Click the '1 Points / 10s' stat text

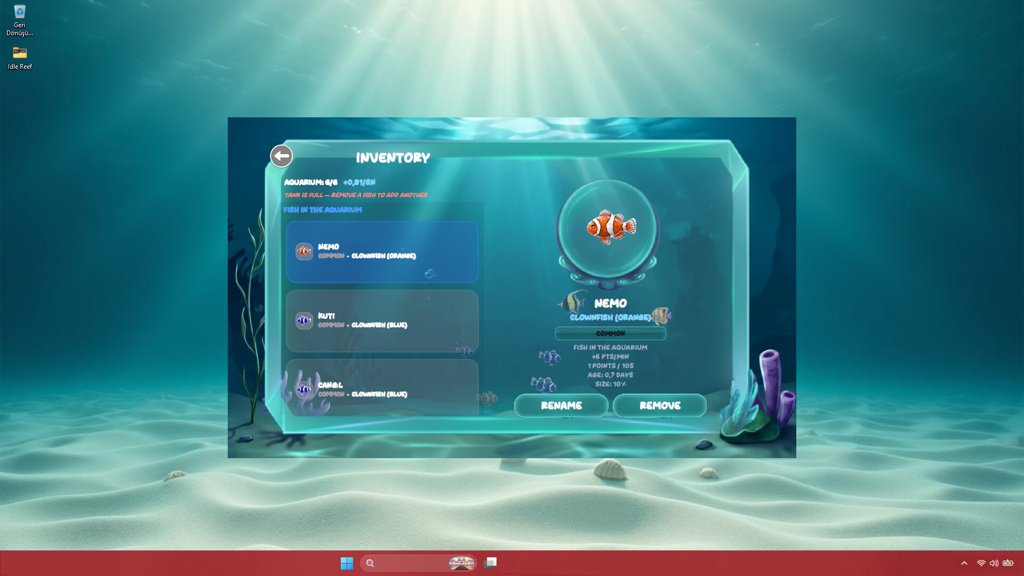(x=610, y=365)
